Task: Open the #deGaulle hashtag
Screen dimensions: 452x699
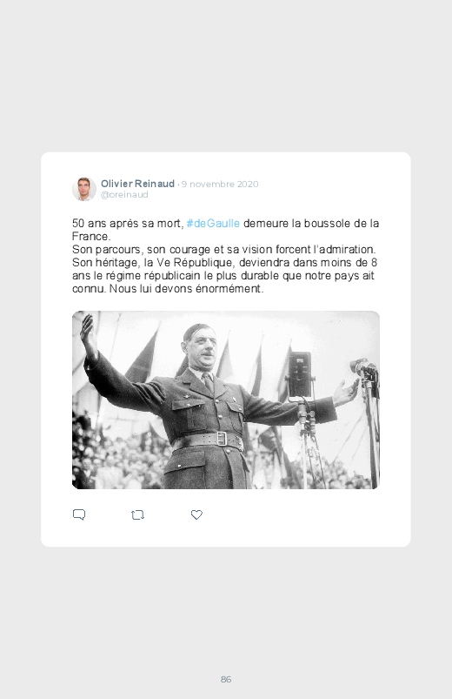Action: 213,223
